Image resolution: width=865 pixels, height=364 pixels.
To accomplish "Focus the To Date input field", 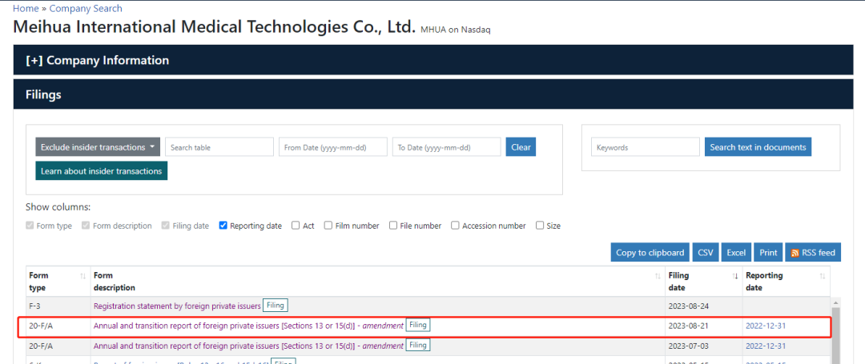I will tap(446, 147).
